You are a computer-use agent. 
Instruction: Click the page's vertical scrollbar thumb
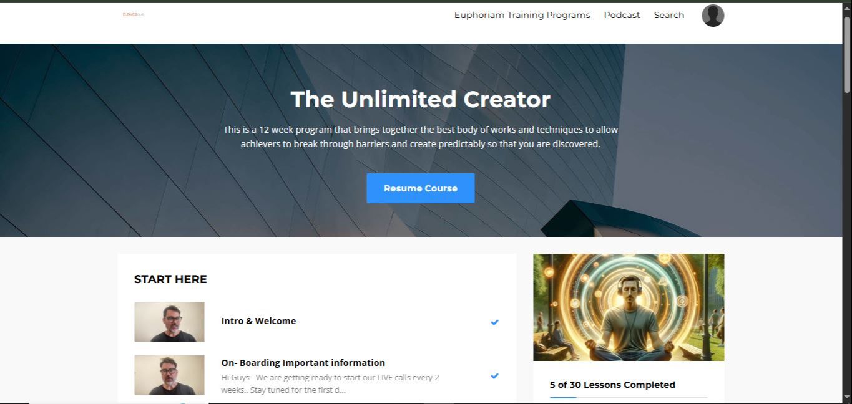pos(847,55)
